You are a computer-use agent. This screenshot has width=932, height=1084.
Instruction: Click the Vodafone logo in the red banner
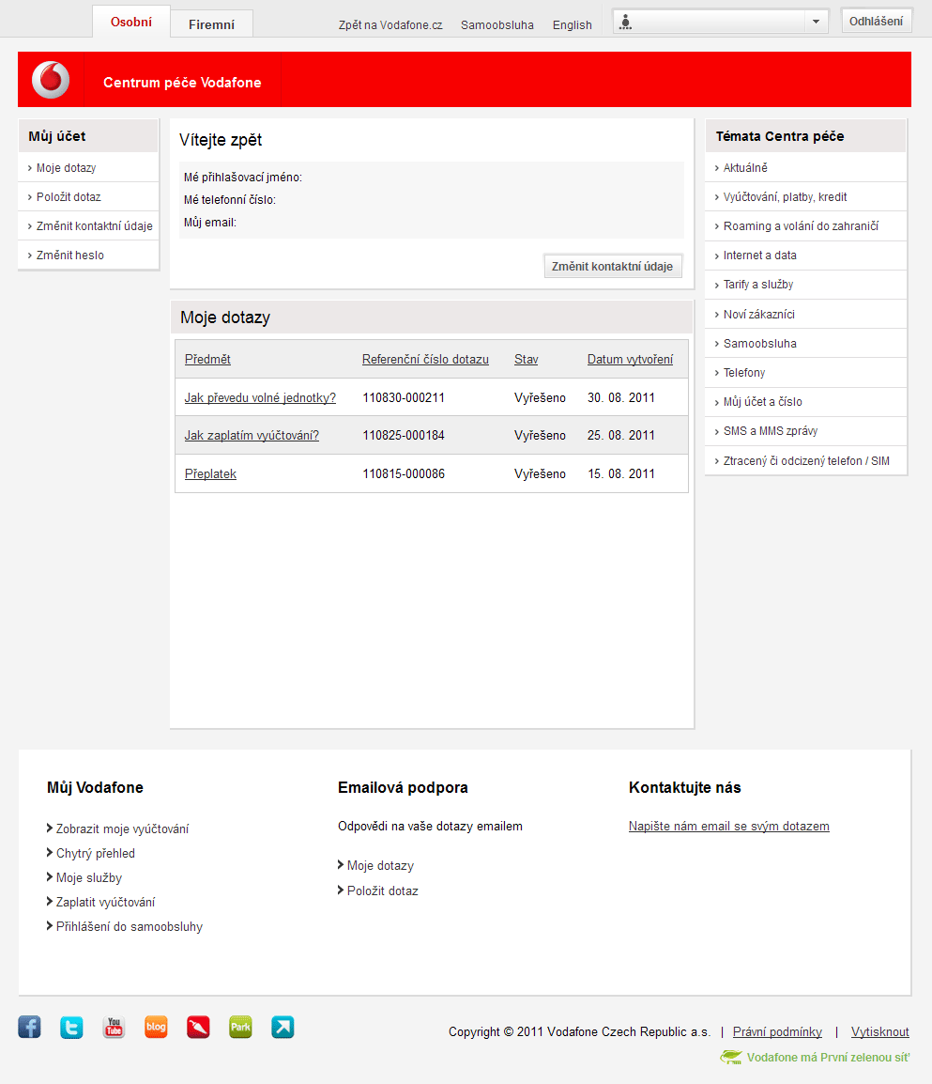pyautogui.click(x=51, y=80)
